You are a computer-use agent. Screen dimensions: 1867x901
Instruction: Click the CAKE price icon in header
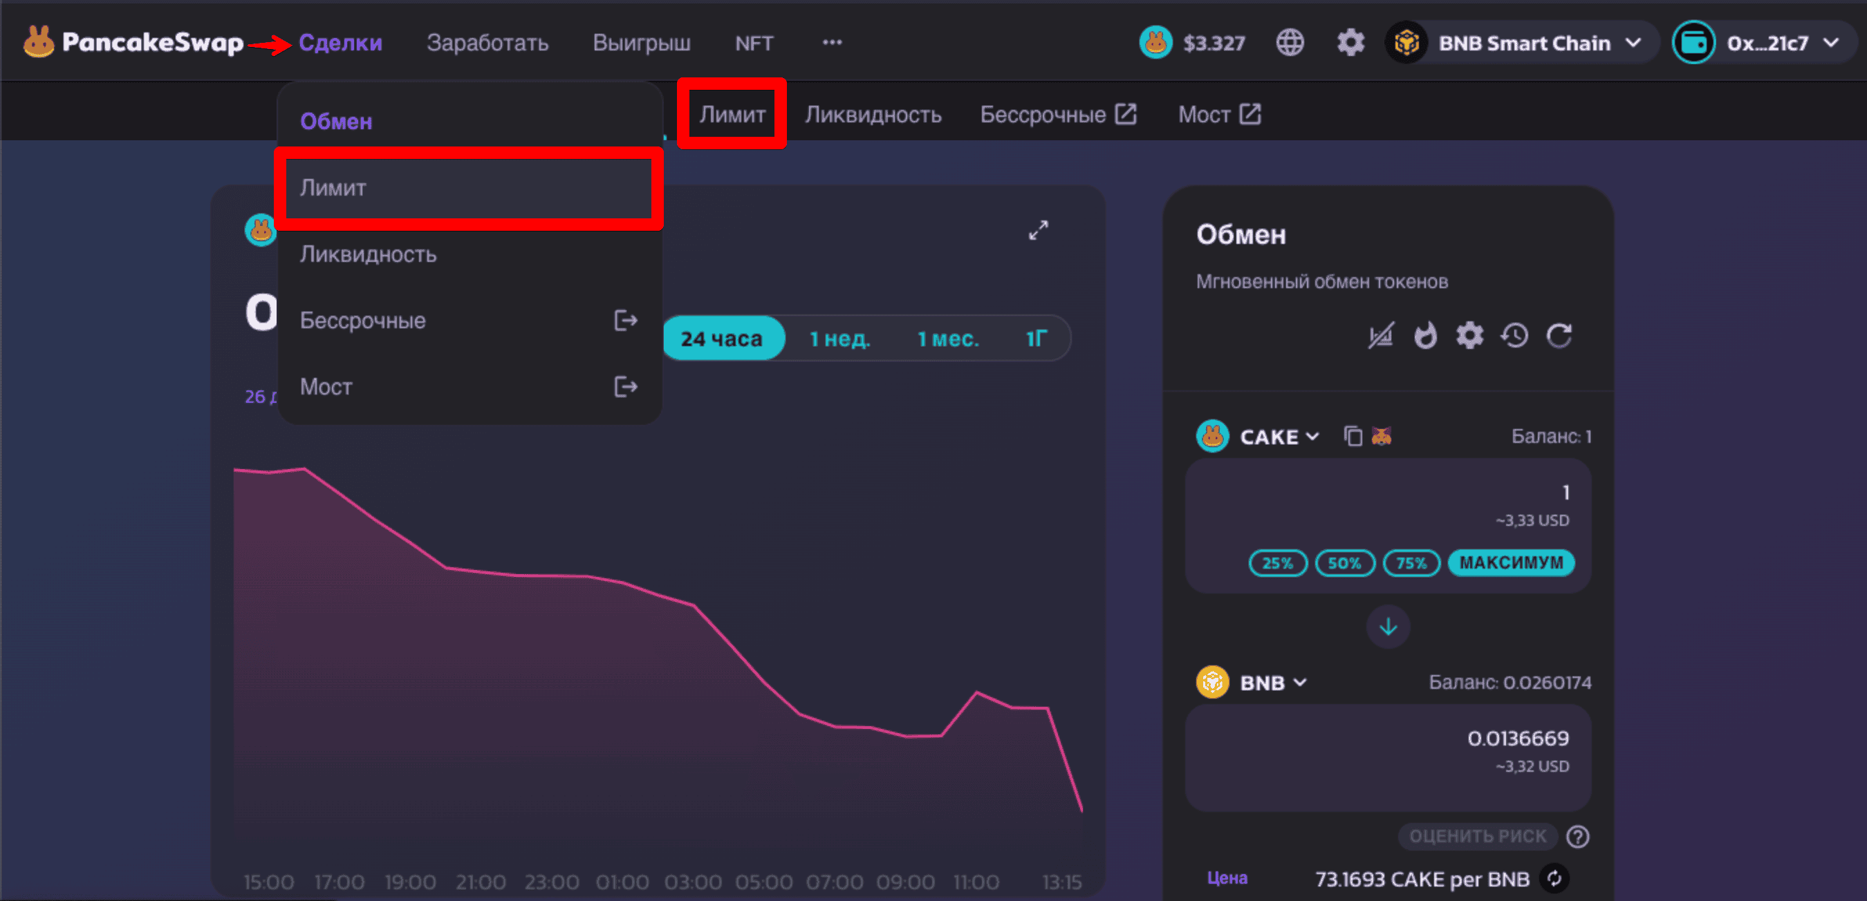coord(1155,43)
